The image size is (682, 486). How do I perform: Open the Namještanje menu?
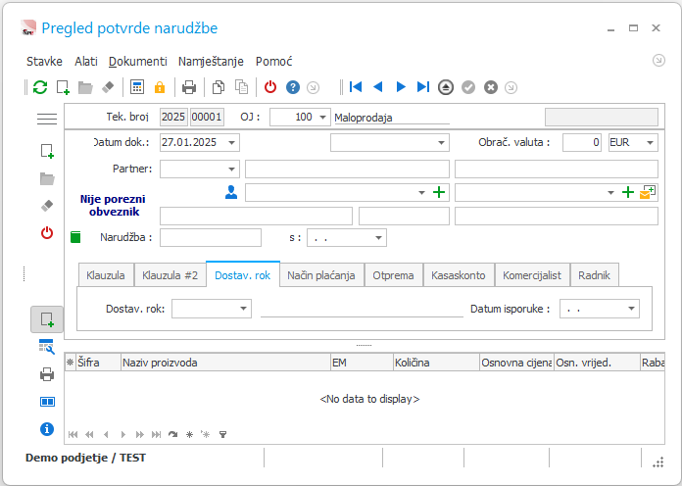(x=211, y=62)
